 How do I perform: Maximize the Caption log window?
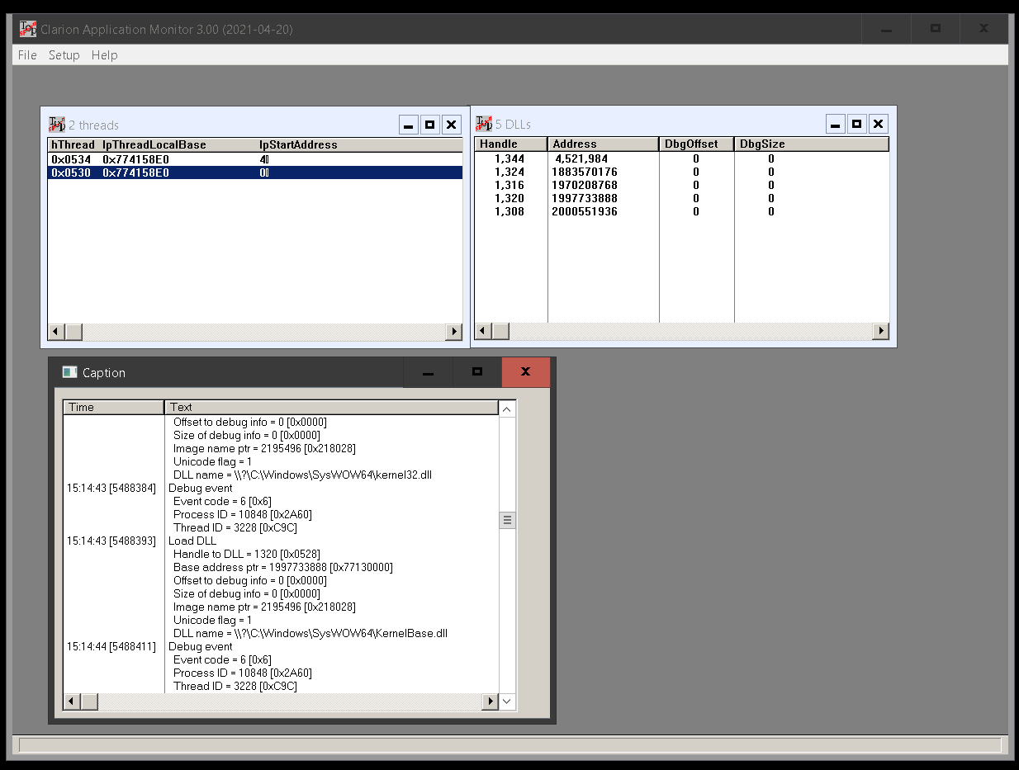coord(476,372)
